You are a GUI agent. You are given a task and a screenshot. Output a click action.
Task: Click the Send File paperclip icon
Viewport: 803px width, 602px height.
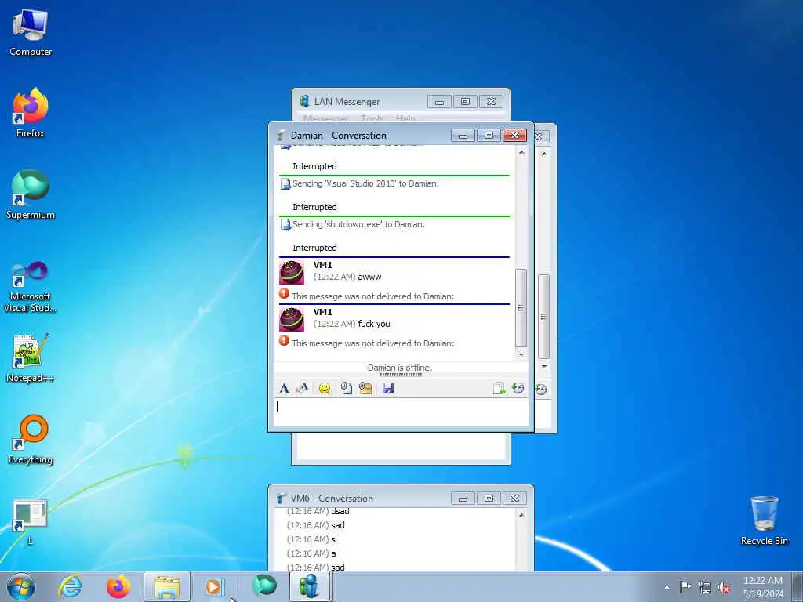[346, 389]
